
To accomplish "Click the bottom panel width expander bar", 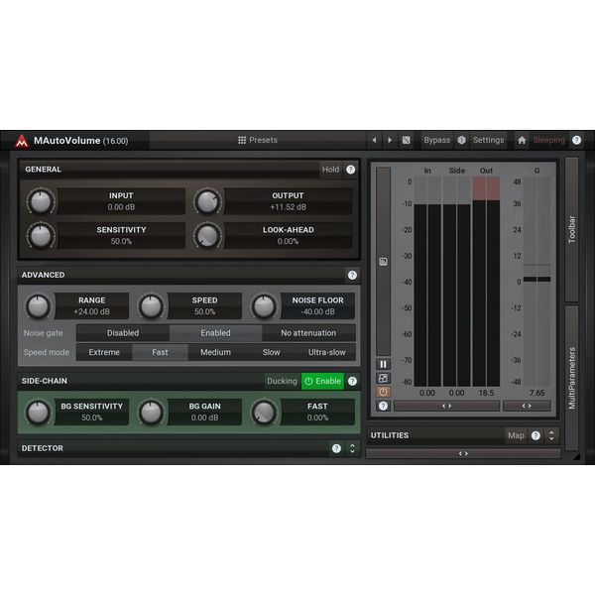I will [x=463, y=454].
